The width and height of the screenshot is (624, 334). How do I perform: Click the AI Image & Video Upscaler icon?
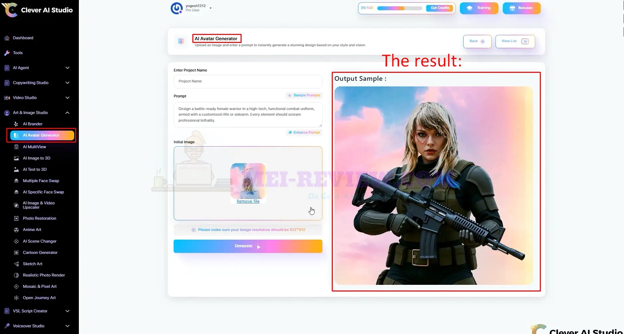pyautogui.click(x=16, y=205)
